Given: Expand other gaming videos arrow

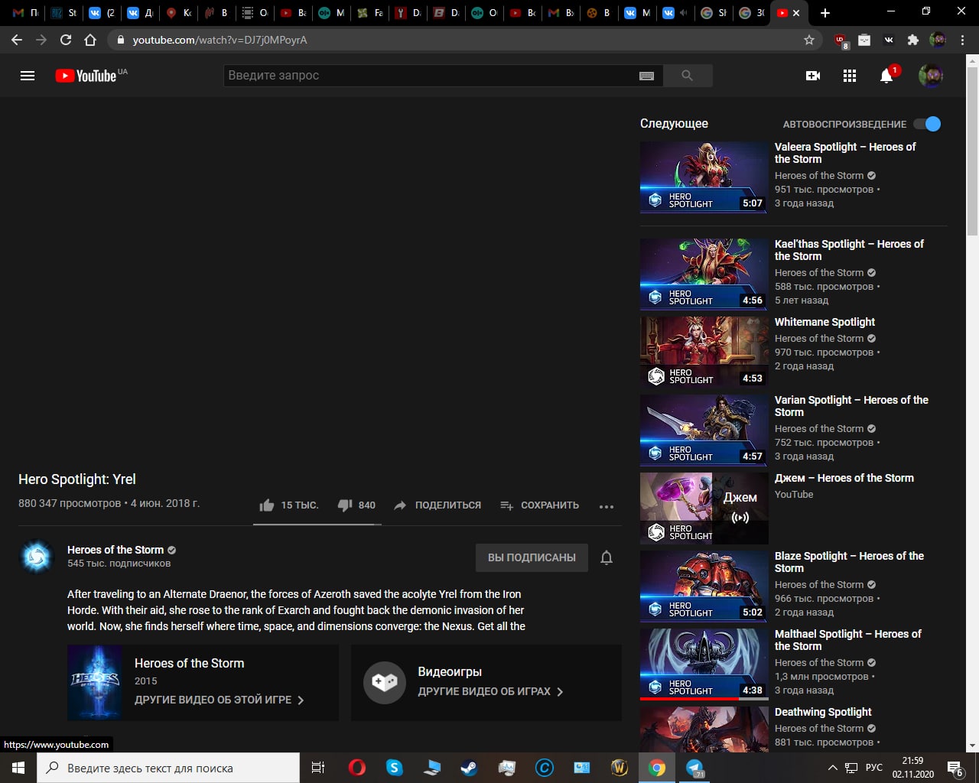Looking at the screenshot, I should point(560,691).
